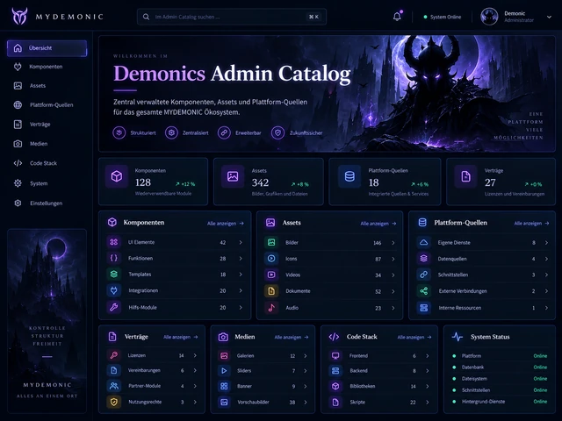Click the Nutzungsrechte shield icon
This screenshot has height=421, width=562.
(113, 402)
